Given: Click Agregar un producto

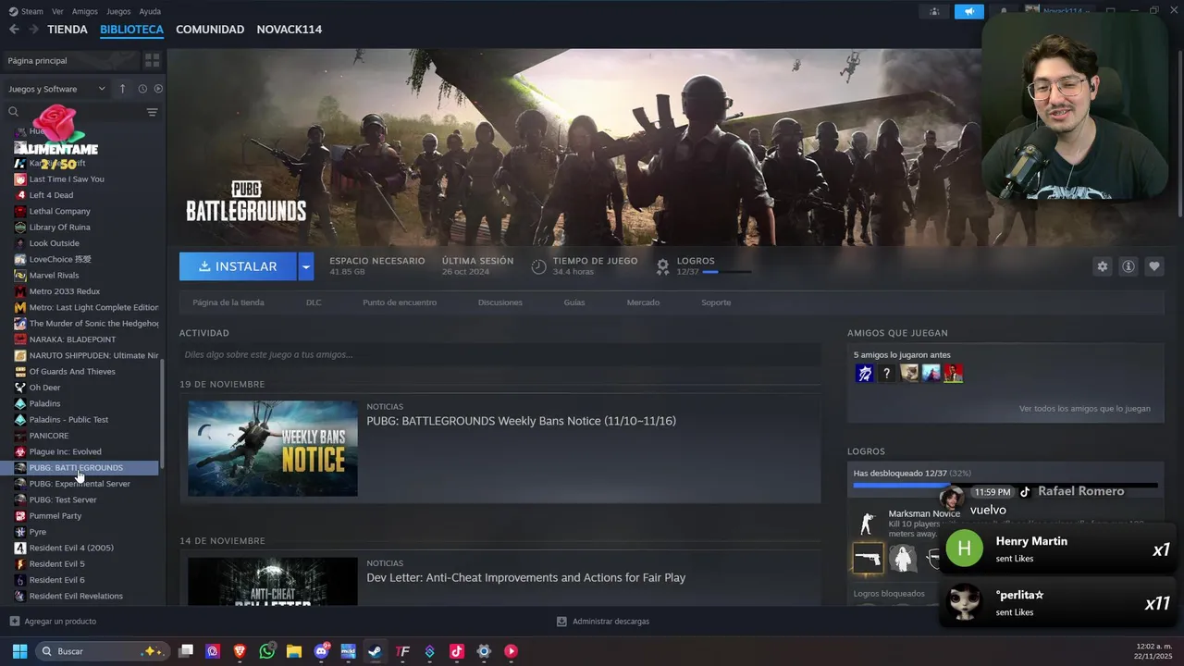Looking at the screenshot, I should [53, 622].
